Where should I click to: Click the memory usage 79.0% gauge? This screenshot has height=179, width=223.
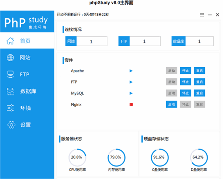tap(116, 158)
